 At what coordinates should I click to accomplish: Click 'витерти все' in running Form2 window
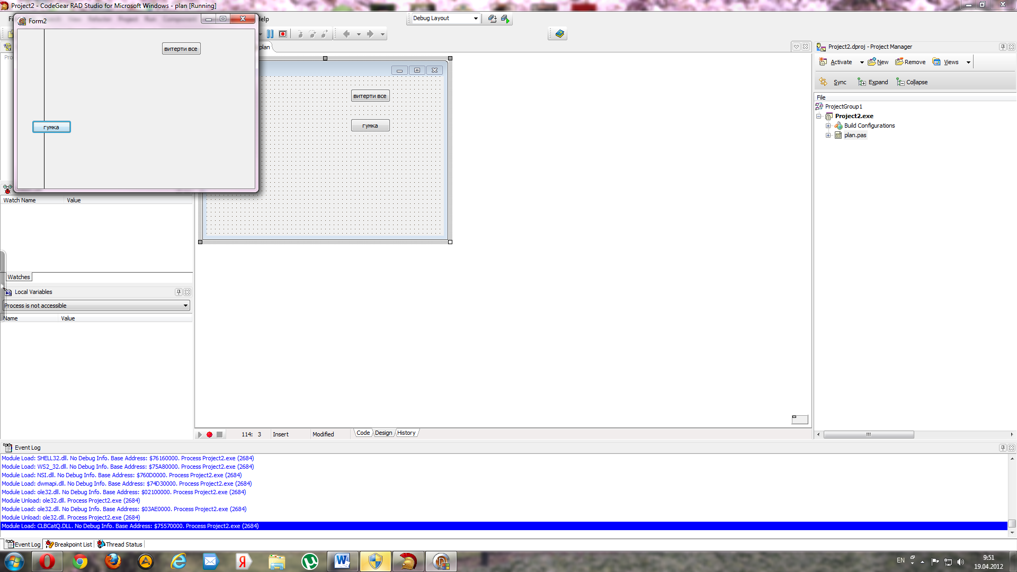click(x=181, y=49)
